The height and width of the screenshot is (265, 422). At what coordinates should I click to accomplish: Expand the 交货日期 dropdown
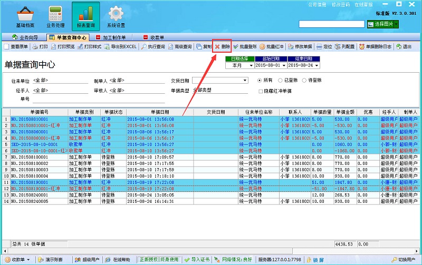coord(245,81)
